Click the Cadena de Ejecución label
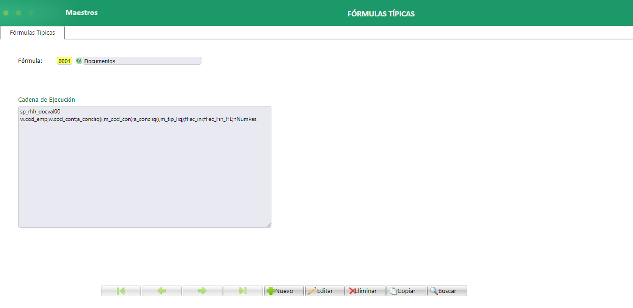The height and width of the screenshot is (308, 633). coord(46,99)
